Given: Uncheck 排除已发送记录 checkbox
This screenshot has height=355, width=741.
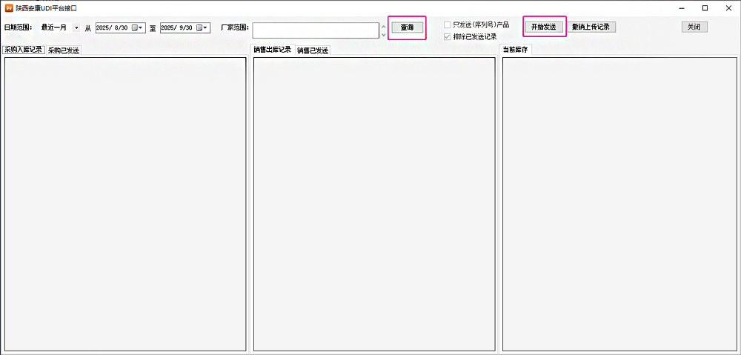Looking at the screenshot, I should (x=447, y=36).
